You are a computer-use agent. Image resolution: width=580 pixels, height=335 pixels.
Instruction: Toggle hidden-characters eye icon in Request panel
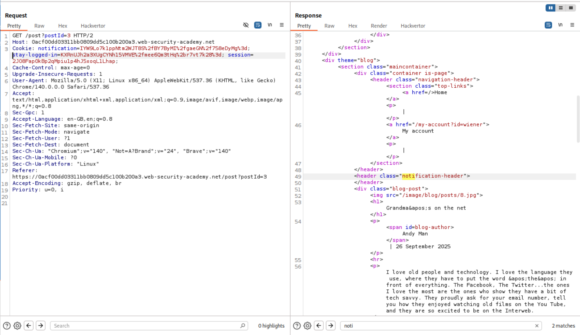click(246, 25)
